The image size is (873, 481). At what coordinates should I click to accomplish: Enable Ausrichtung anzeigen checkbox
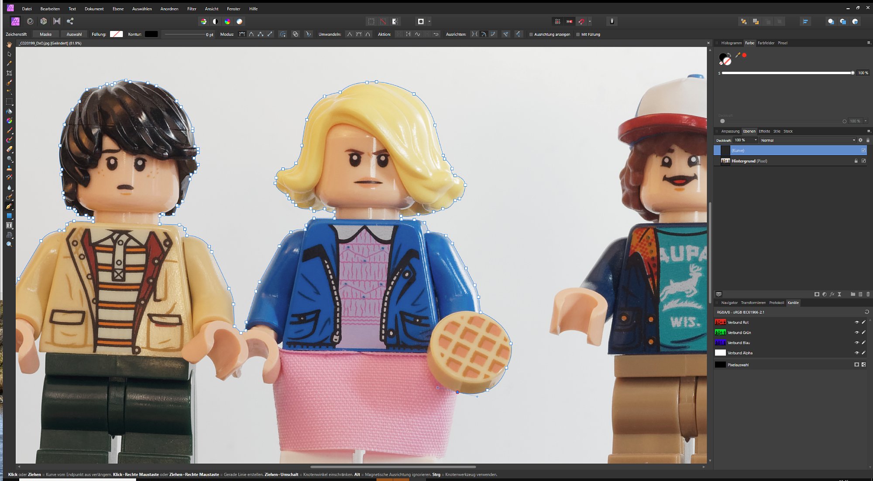point(531,34)
